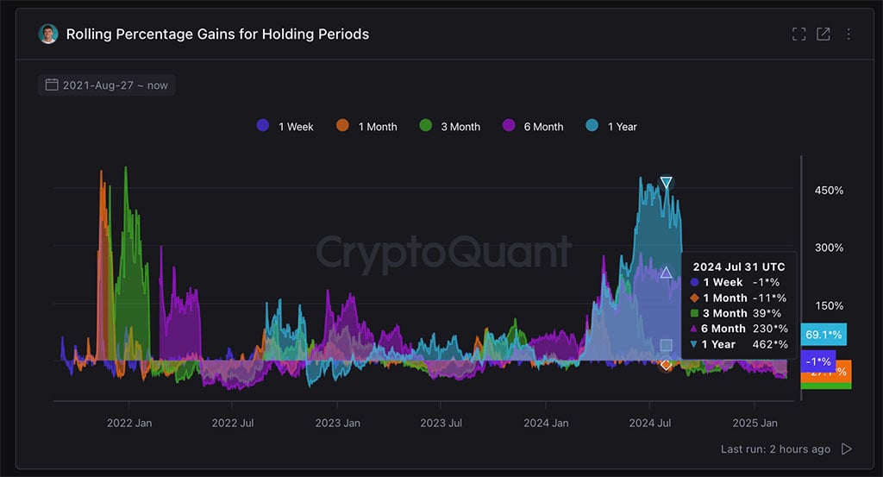Click the Rolling Percentage Gains chart title
Viewport: 883px width, 477px height.
pyautogui.click(x=217, y=35)
